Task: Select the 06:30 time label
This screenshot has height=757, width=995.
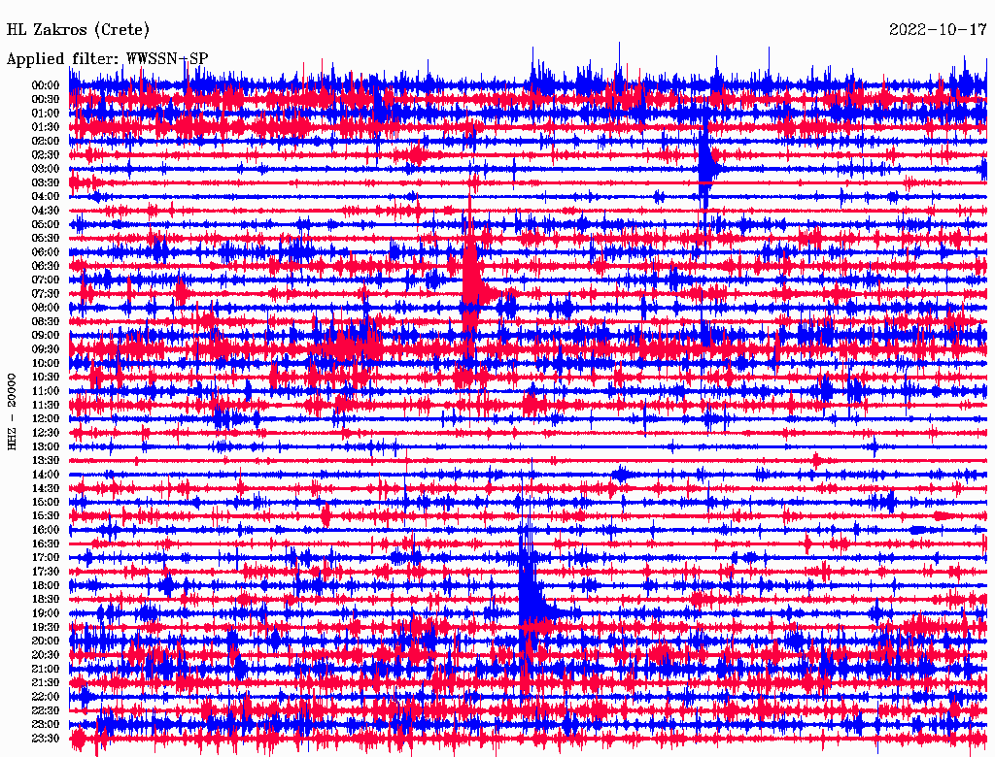Action: pyautogui.click(x=46, y=266)
